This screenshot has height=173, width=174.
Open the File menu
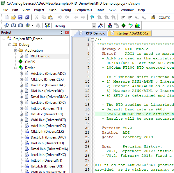[5, 10]
